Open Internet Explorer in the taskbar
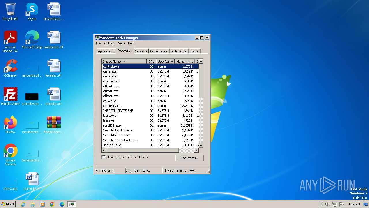This screenshot has width=369, height=208. [x=23, y=204]
